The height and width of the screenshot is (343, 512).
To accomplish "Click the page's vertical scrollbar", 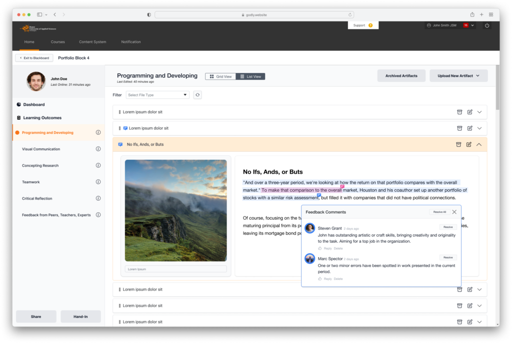I will click(497, 87).
